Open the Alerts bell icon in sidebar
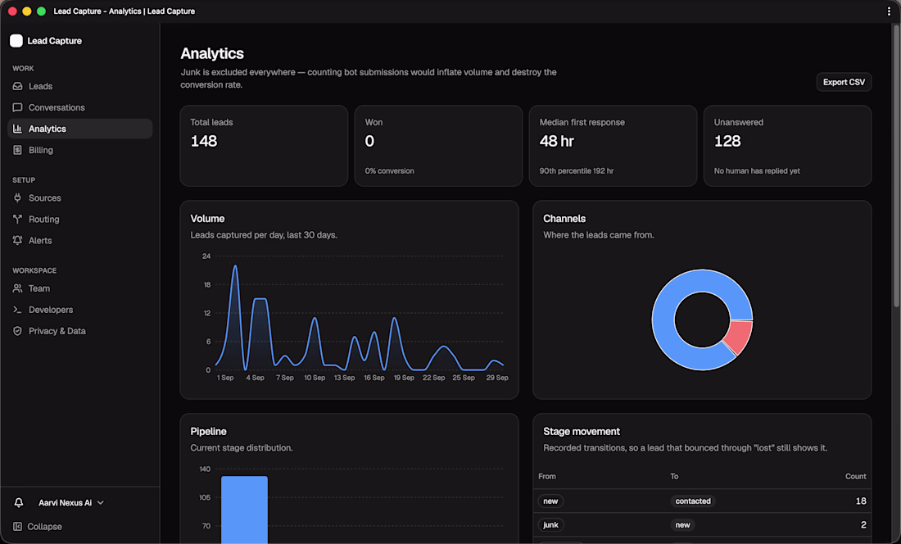Viewport: 901px width, 544px height. 18,240
